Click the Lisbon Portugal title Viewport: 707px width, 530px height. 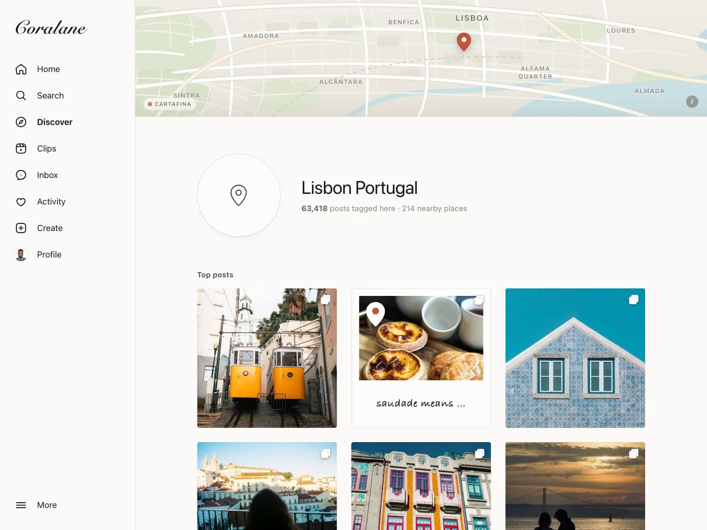(359, 188)
